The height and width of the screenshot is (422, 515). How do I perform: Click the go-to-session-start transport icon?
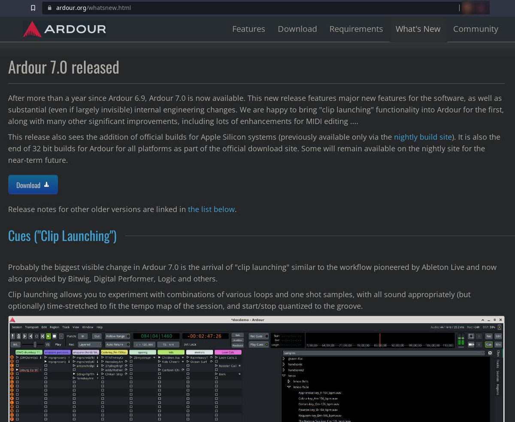click(x=24, y=336)
